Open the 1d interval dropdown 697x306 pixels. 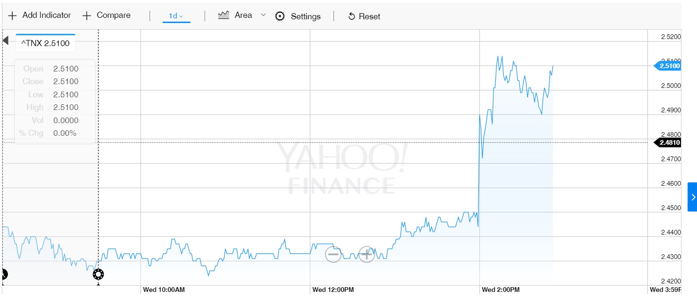tap(176, 16)
